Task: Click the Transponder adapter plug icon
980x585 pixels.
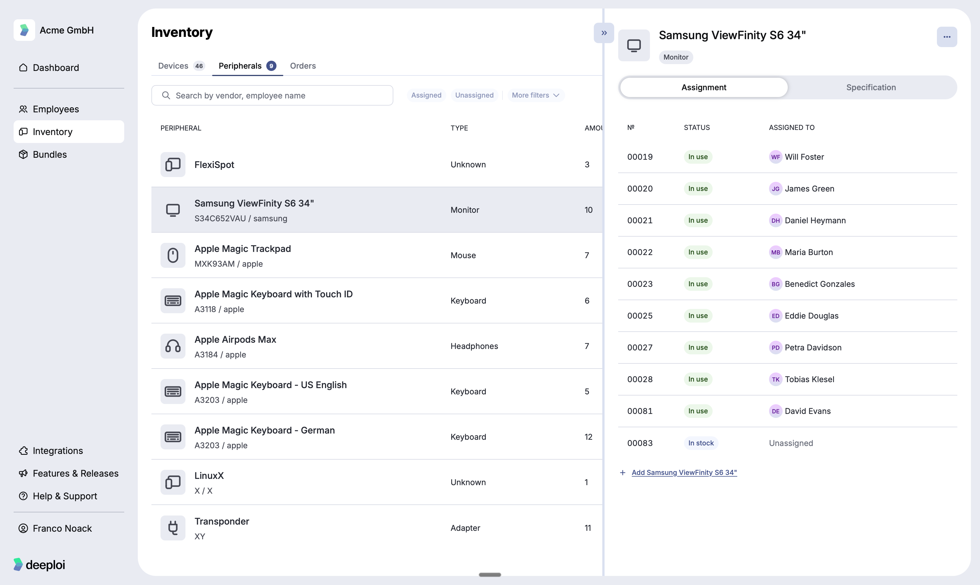Action: 172,528
